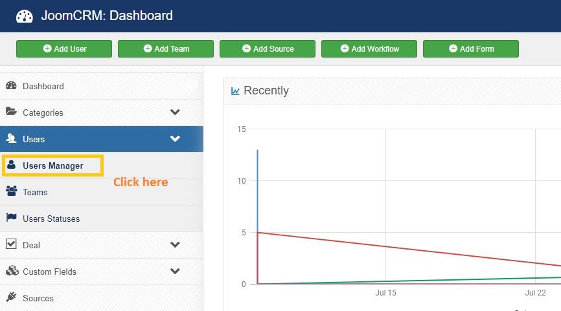Click the plus icon on Add Workflow
The width and height of the screenshot is (561, 311).
(x=345, y=48)
